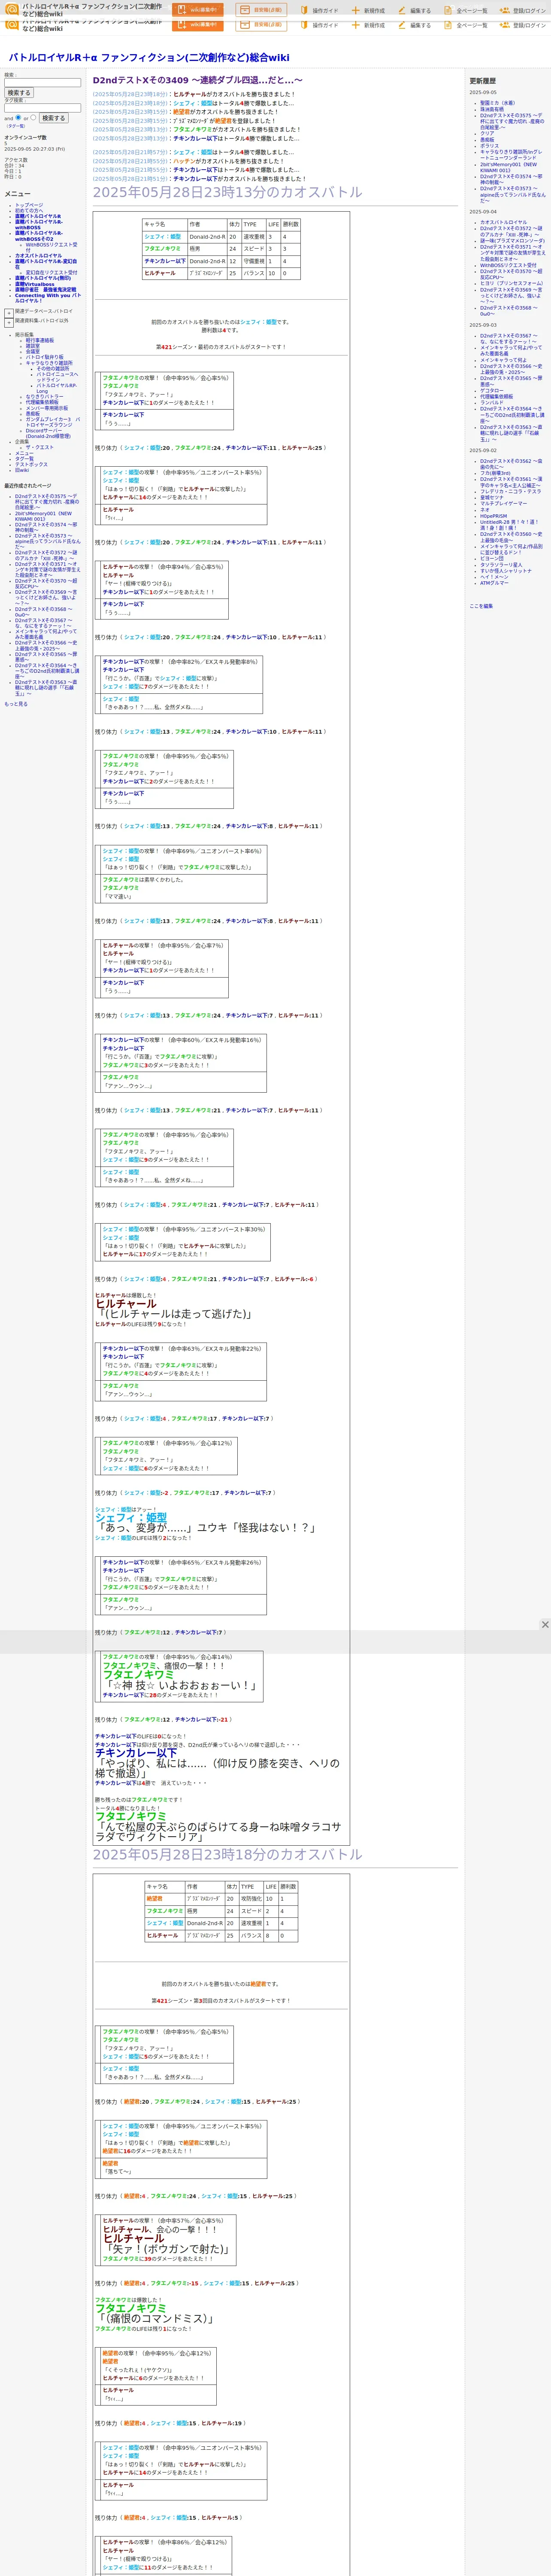Open WithBOSSリクエスト受付 in the left menu
The image size is (551, 2576).
point(51,246)
